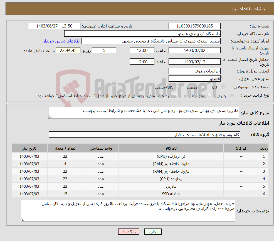
Task: Click the need number field 1103091579000185
Action: pyautogui.click(x=194, y=26)
